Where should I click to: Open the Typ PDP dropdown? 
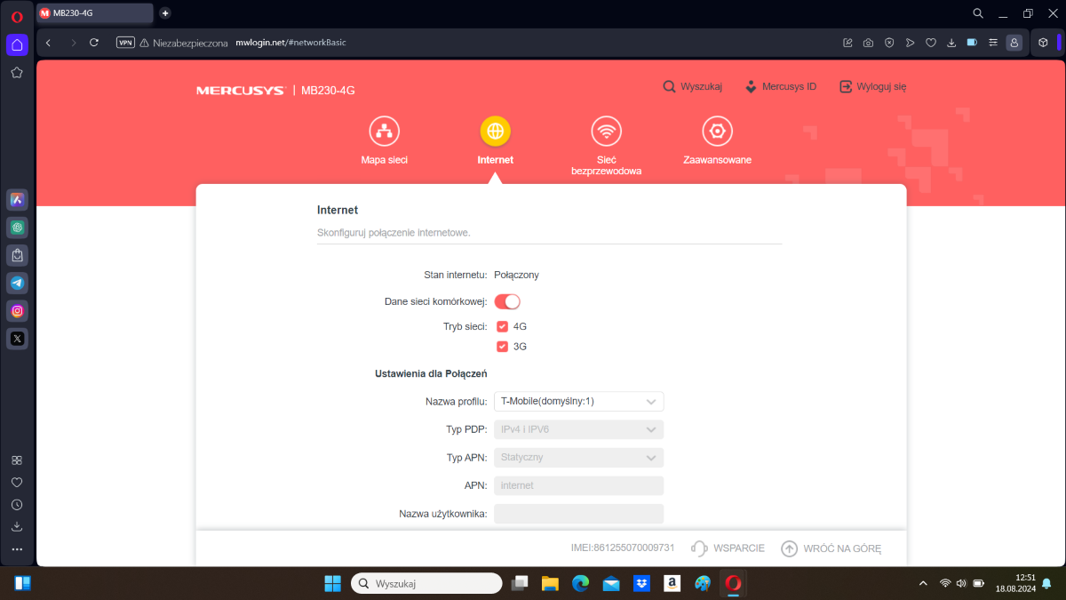pos(578,429)
